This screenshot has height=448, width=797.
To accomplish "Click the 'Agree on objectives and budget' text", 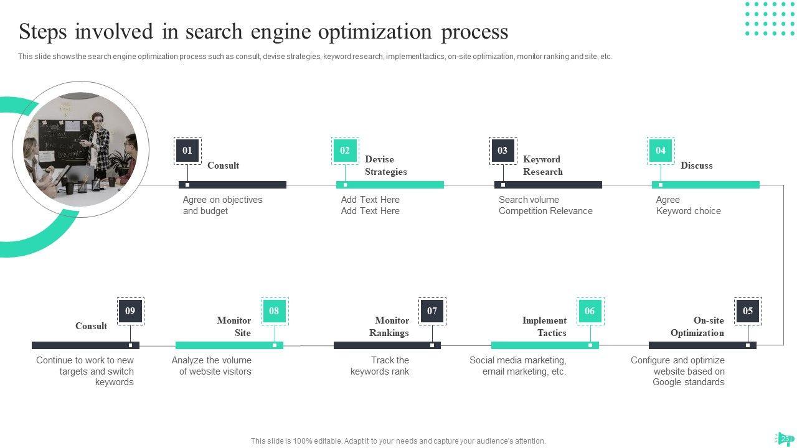I will pyautogui.click(x=222, y=205).
